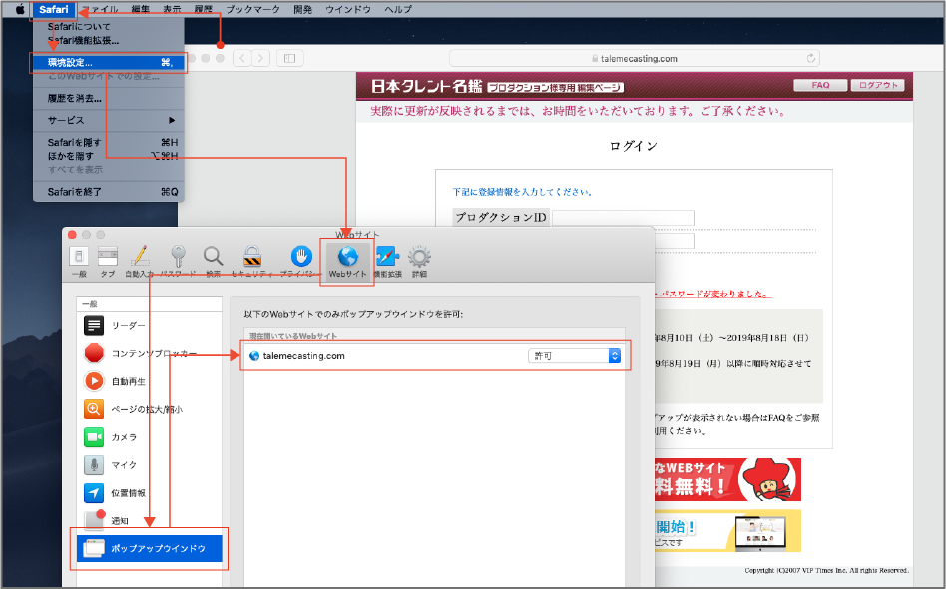The height and width of the screenshot is (589, 946).
Task: Open the Apple menu
Action: tap(20, 9)
